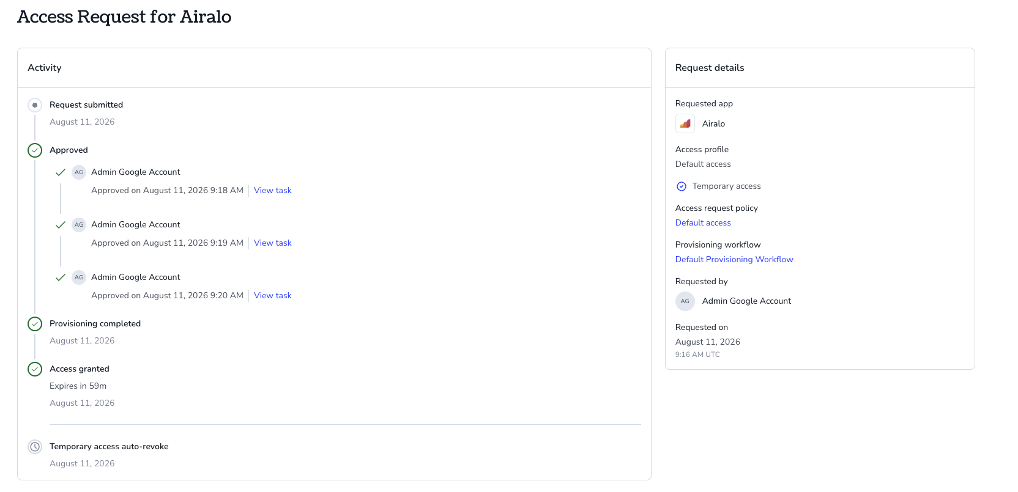
Task: Click the Requested app label
Action: (704, 104)
